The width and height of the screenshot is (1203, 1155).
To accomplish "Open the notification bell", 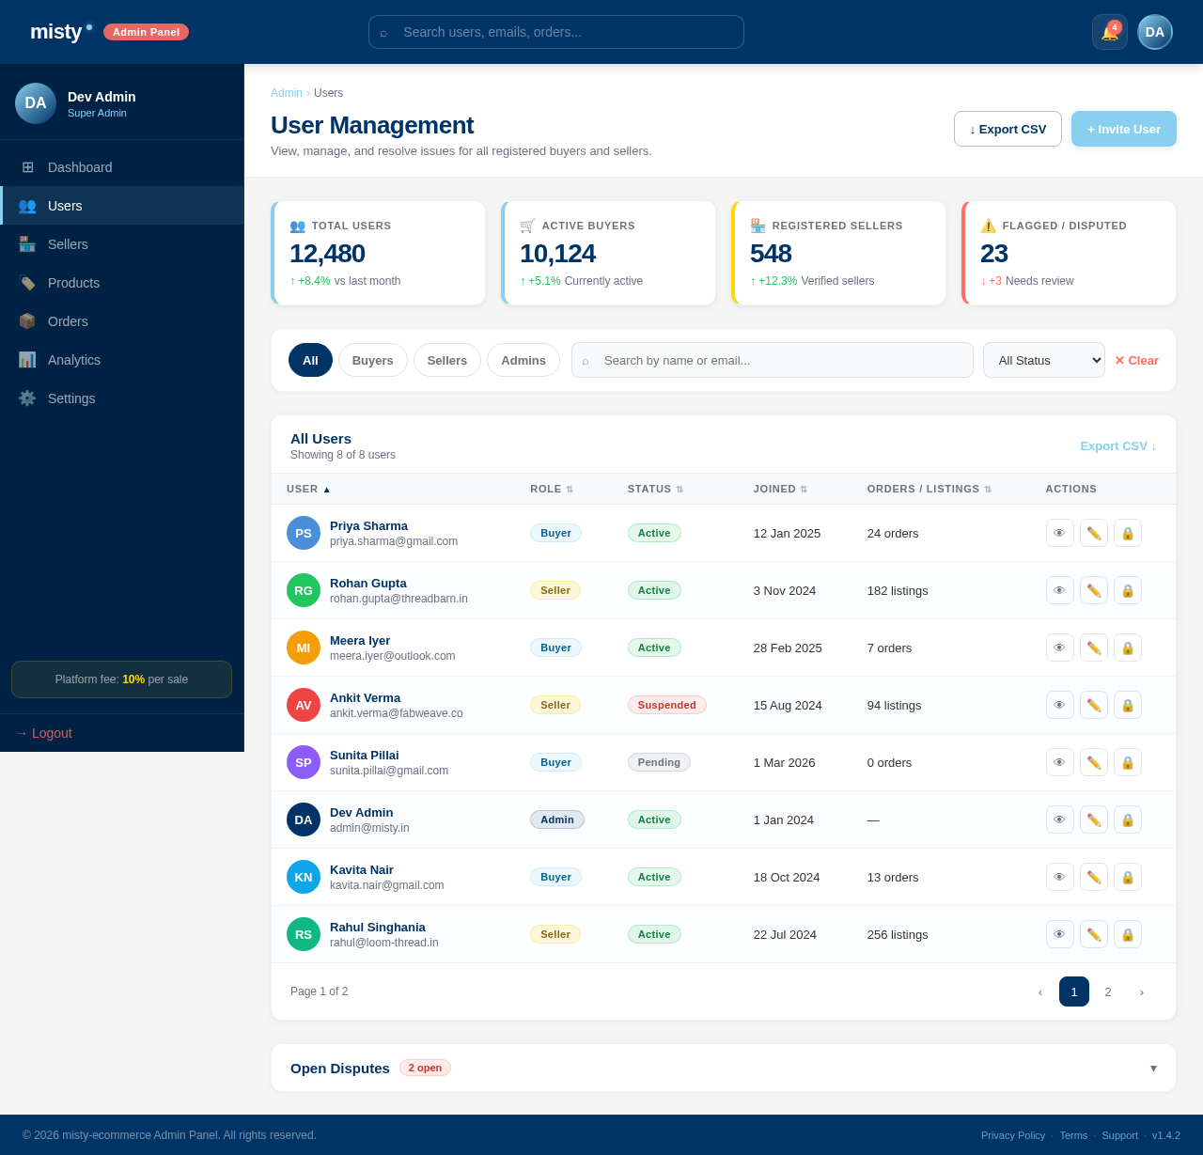I will pyautogui.click(x=1109, y=31).
